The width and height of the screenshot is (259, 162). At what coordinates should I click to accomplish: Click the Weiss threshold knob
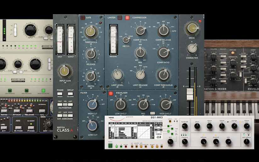click(216, 142)
